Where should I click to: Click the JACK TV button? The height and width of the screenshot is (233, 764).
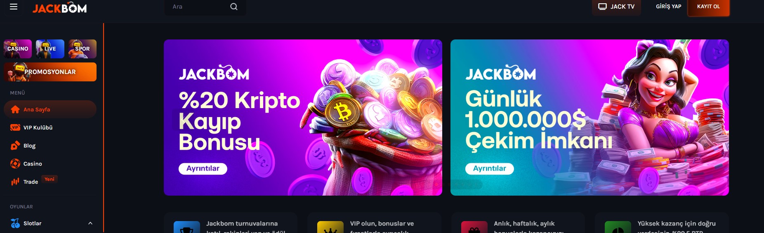pos(616,7)
